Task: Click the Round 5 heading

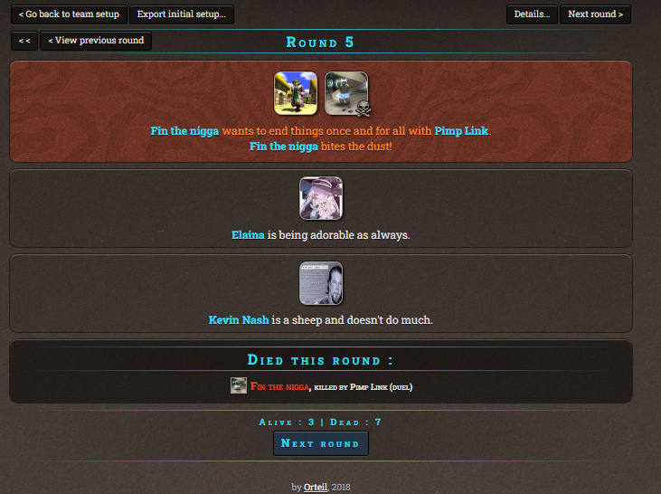Action: (320, 43)
